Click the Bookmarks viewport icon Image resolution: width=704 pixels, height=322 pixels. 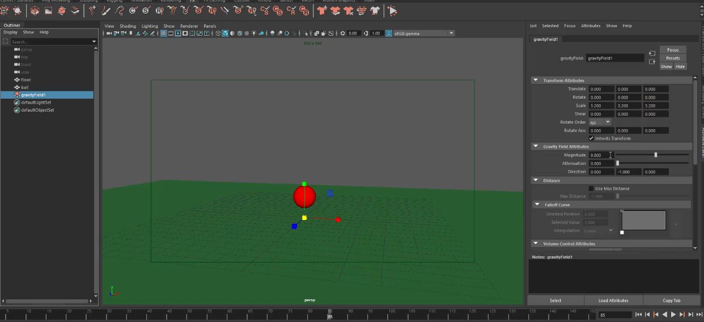[x=130, y=33]
